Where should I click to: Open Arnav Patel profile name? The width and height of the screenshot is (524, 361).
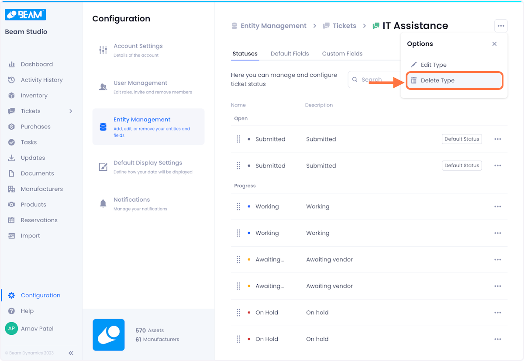click(x=37, y=329)
